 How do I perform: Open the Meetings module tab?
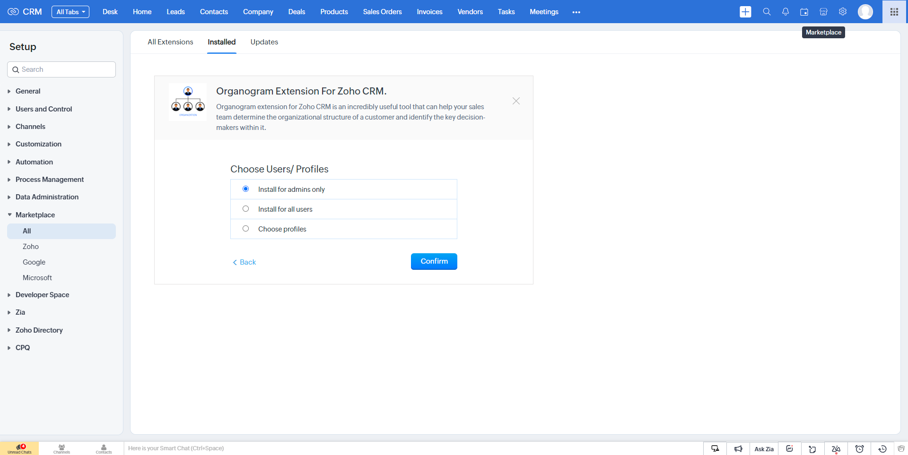click(x=544, y=12)
